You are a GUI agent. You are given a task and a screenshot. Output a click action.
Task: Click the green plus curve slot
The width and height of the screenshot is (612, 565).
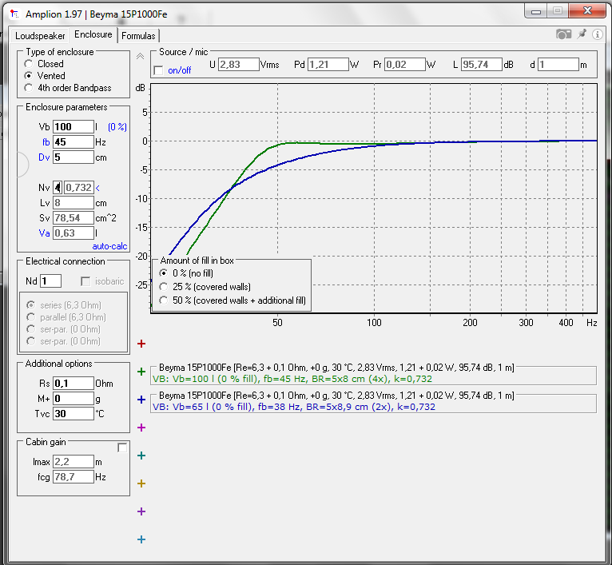pos(141,372)
